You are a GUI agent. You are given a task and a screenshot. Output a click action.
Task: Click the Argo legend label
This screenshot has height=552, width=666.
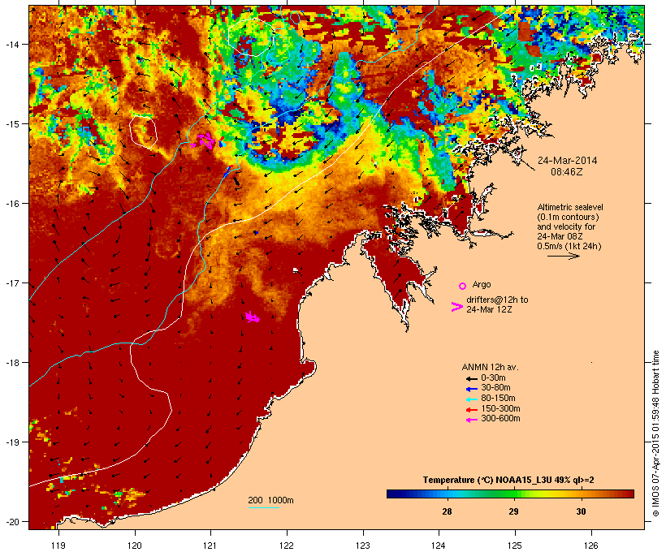tap(482, 284)
